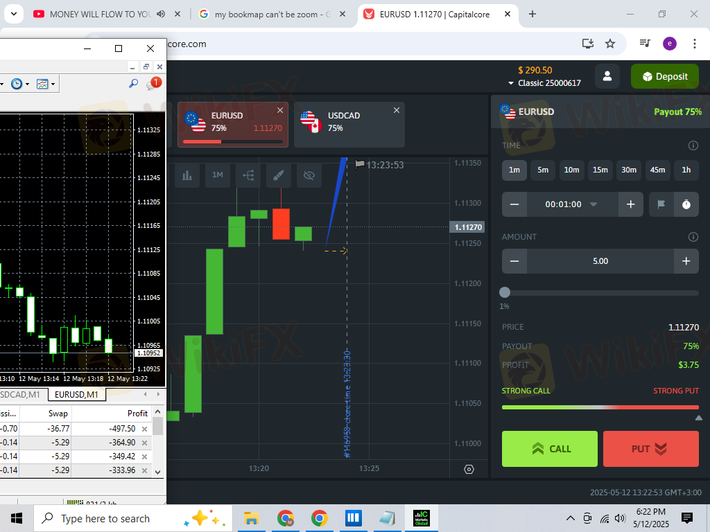Switch to the Google search tab
This screenshot has width=710, height=532.
[273, 15]
